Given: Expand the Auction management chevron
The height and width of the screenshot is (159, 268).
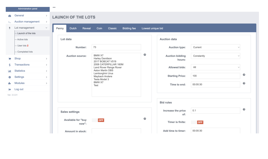Looking at the screenshot, I should point(46,22).
